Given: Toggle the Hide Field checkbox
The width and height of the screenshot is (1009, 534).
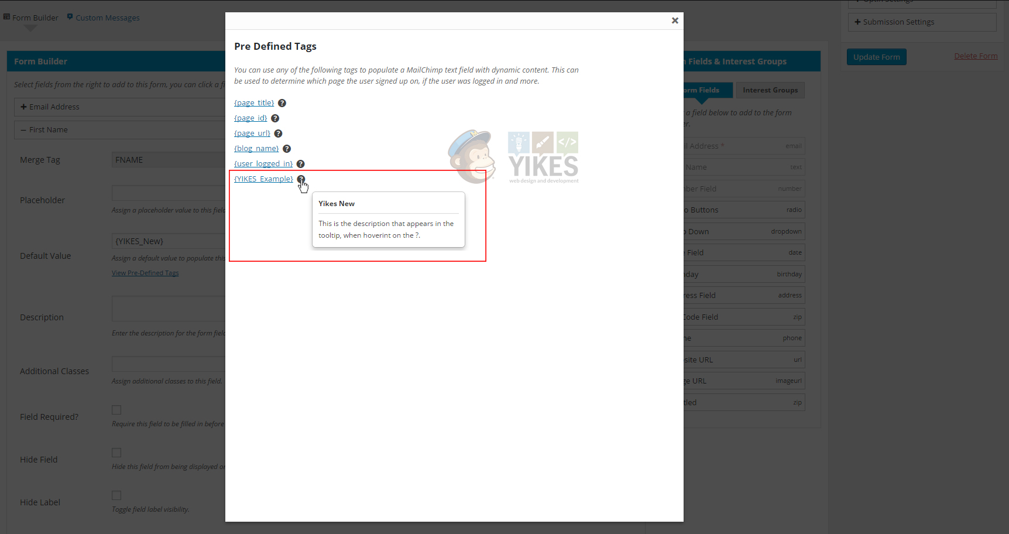Looking at the screenshot, I should 116,453.
